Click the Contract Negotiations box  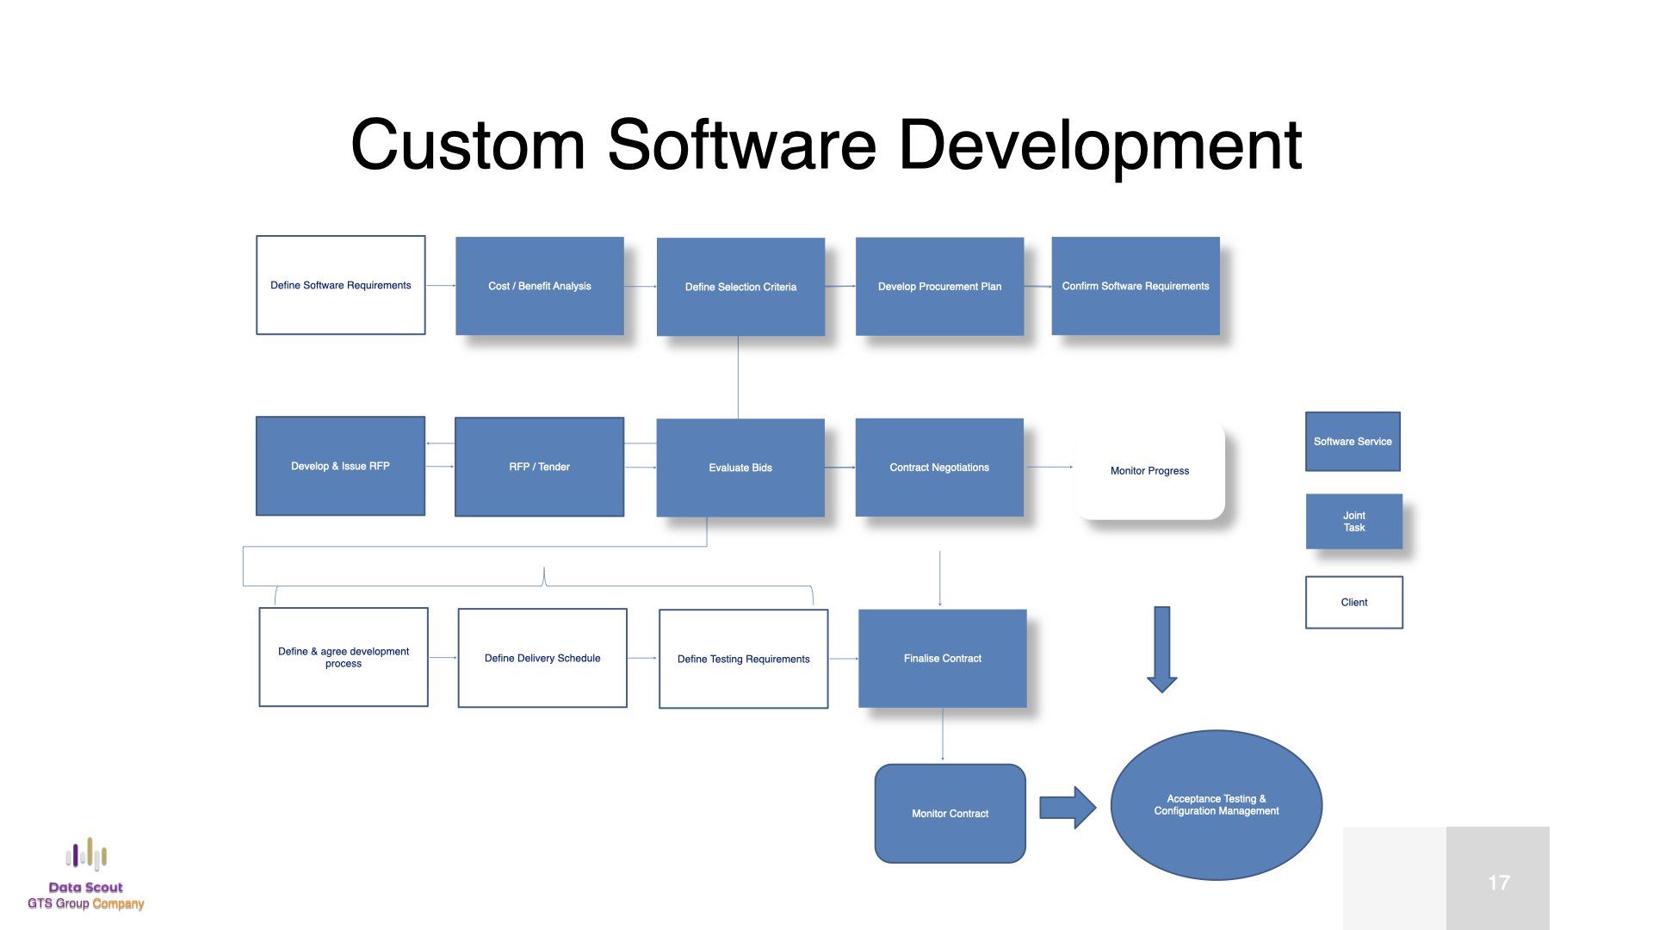[x=939, y=468]
